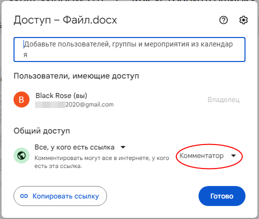Click the Black Rose (вы) name
The width and height of the screenshot is (259, 219).
pos(61,95)
